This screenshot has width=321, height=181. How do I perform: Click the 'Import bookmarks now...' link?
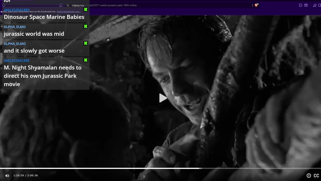click(x=68, y=12)
